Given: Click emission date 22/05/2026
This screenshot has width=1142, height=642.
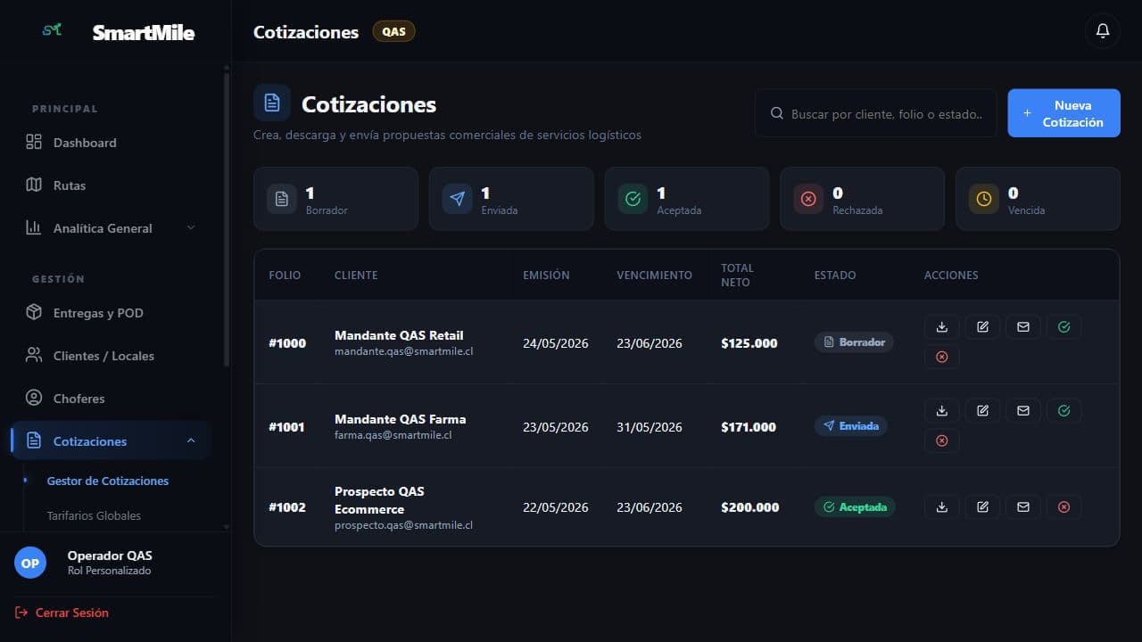Looking at the screenshot, I should pos(556,507).
